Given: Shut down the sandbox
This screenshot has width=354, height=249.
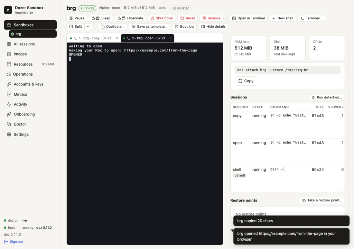Looking at the screenshot, I should point(162,18).
